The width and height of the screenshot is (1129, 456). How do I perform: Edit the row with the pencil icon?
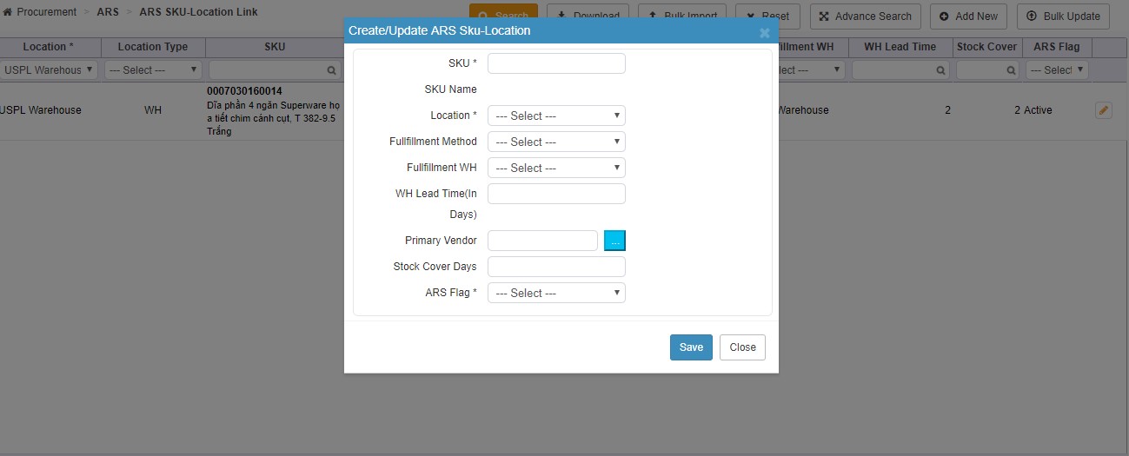[1104, 110]
